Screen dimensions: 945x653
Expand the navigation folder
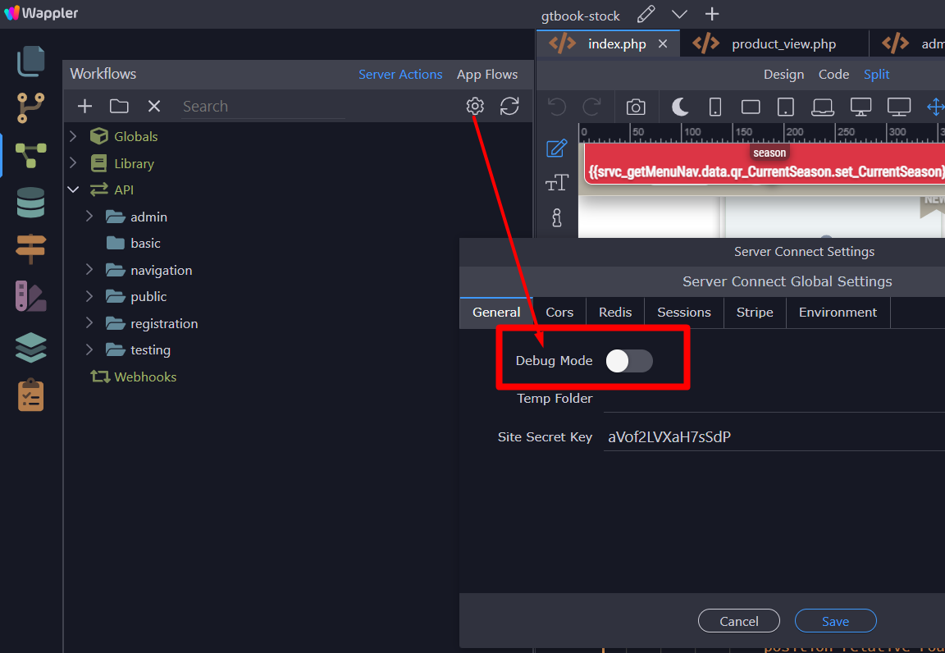pos(89,270)
